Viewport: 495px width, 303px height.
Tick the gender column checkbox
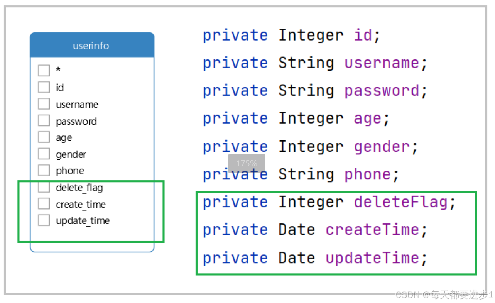[44, 154]
